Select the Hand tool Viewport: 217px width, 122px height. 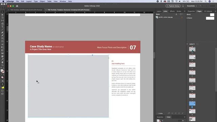pos(2,62)
